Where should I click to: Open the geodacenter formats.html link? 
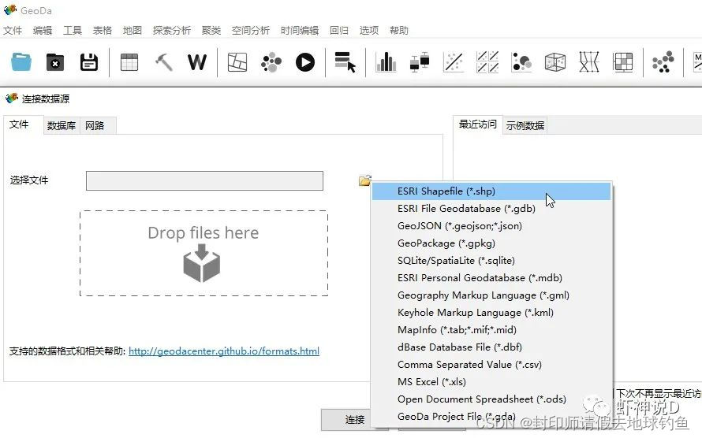coord(224,351)
